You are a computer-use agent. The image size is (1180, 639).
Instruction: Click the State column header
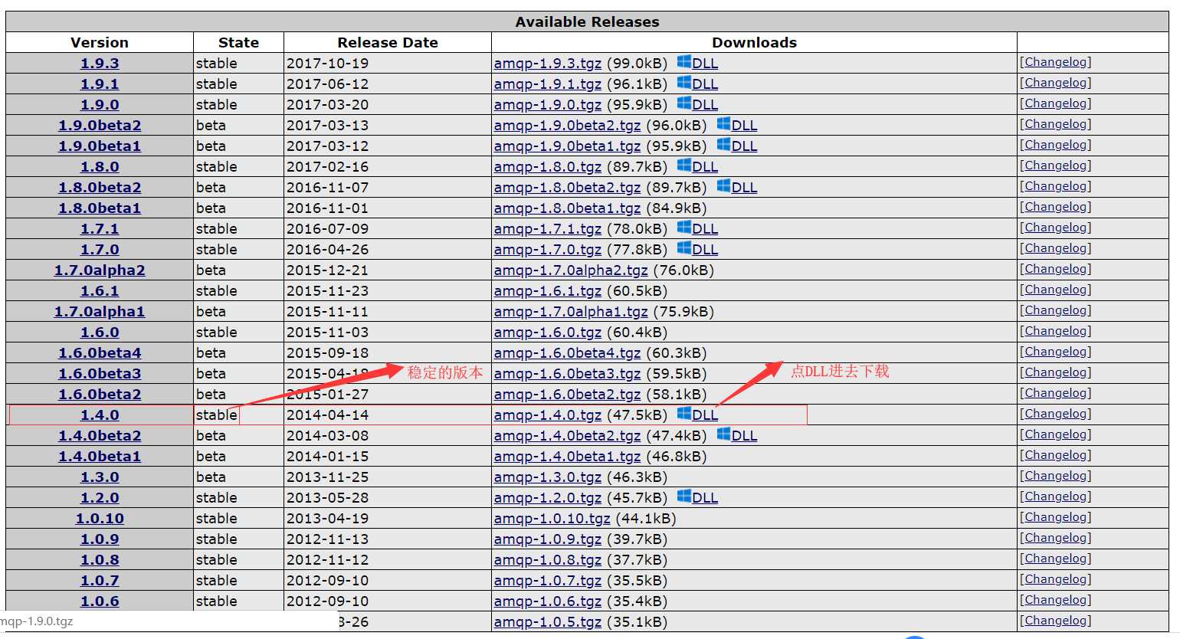[238, 43]
